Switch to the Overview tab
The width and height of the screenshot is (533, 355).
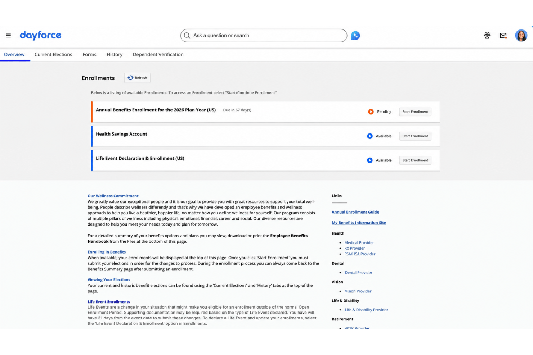14,55
